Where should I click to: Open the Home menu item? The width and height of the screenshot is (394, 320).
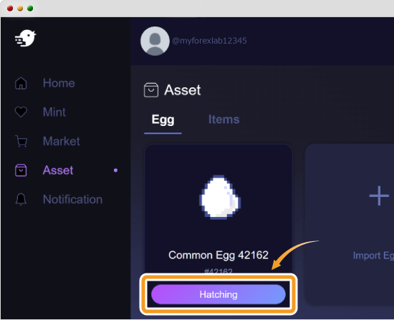[x=59, y=83]
